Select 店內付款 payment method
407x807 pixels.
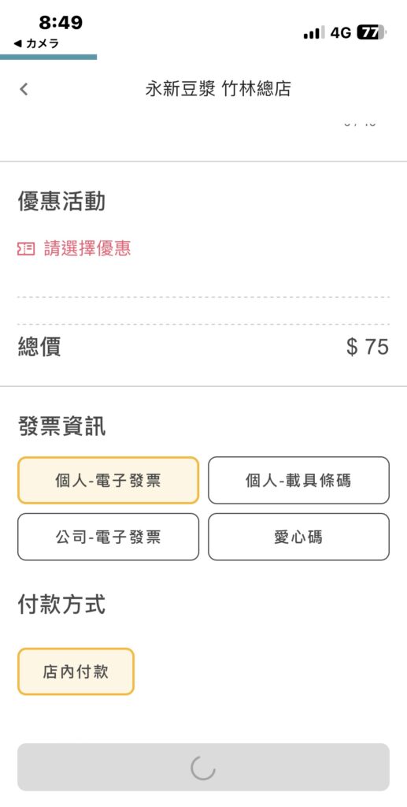76,671
